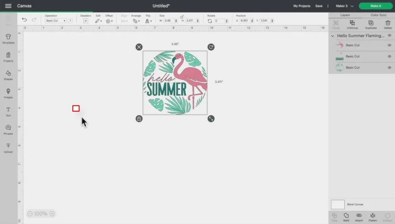The width and height of the screenshot is (395, 224).
Task: Hide the flamingo Basic Cut layer
Action: pos(389,45)
